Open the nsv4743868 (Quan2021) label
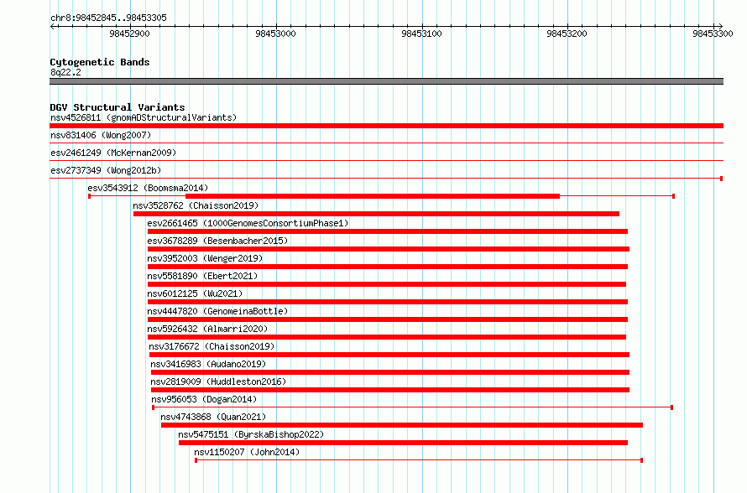The image size is (747, 493). (213, 417)
